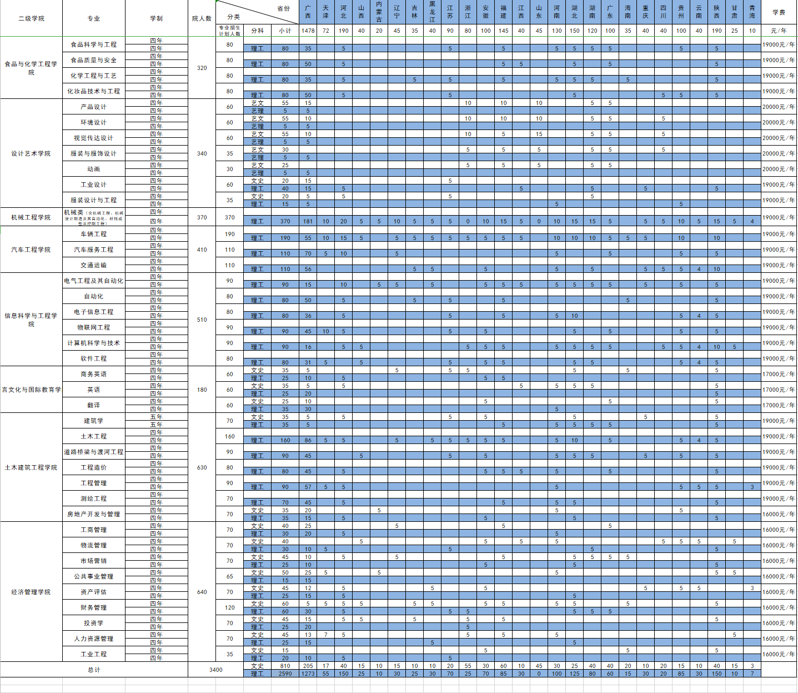798x693 pixels.
Task: Select the 3400 grand total cell
Action: (215, 670)
